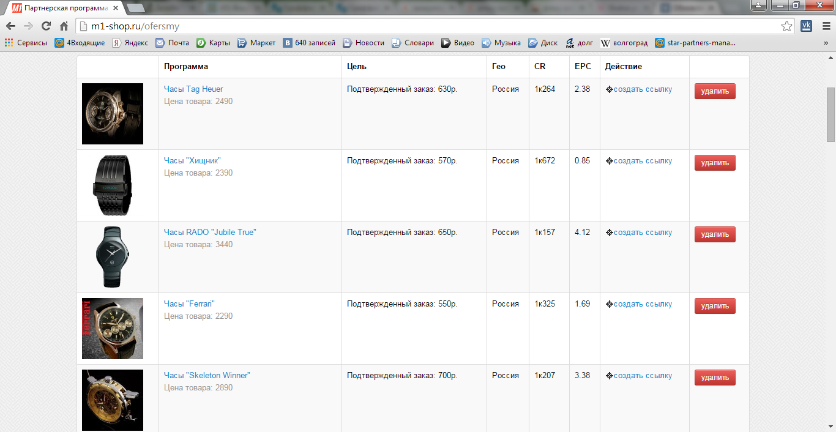Open the Маркет bookmark
The height and width of the screenshot is (432, 836).
click(x=256, y=43)
